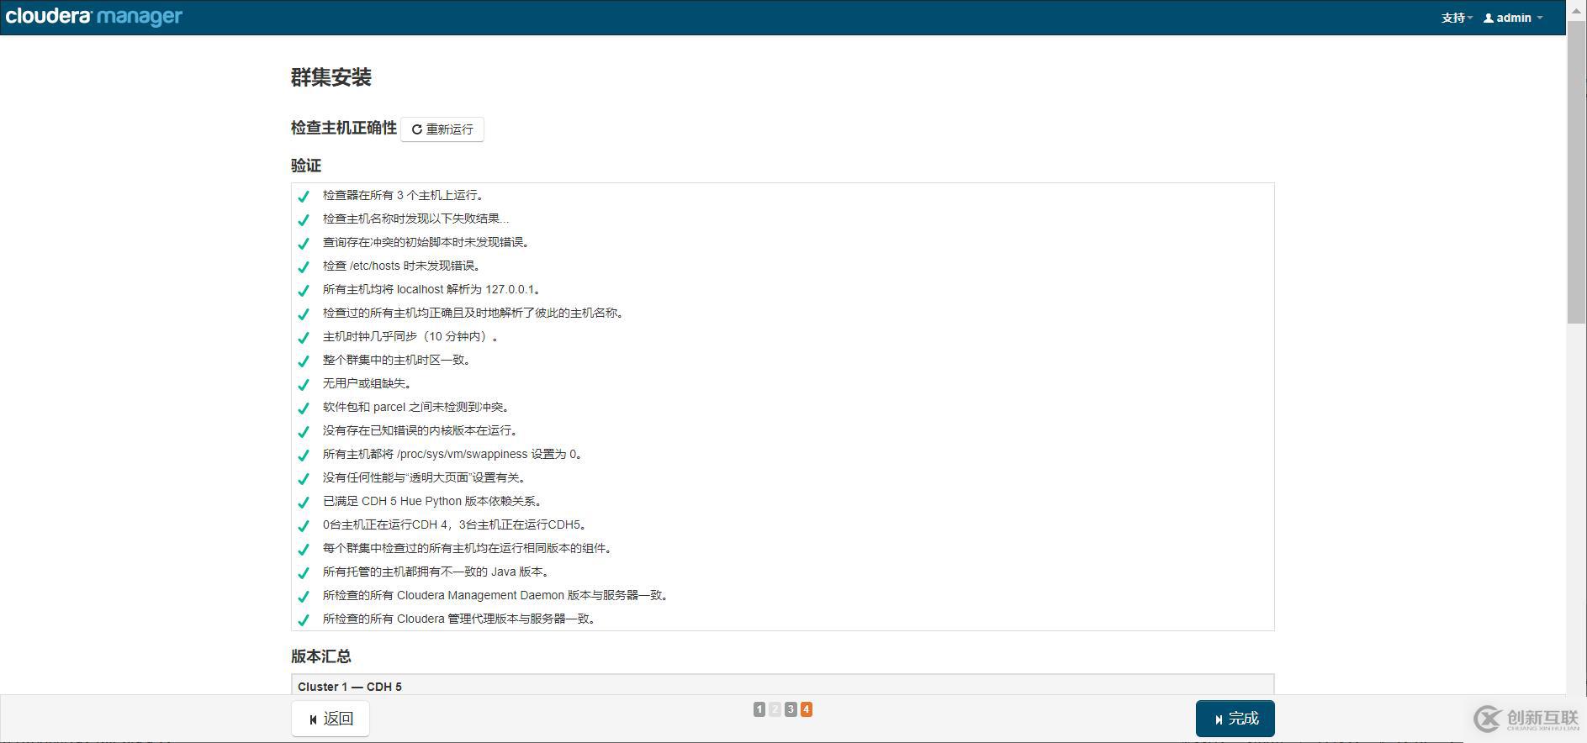Select text 主机时钟几乎同步（10 分钟内）

(411, 336)
